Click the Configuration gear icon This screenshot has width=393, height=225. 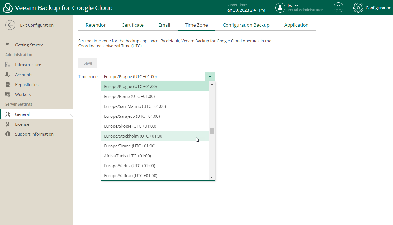(x=358, y=8)
